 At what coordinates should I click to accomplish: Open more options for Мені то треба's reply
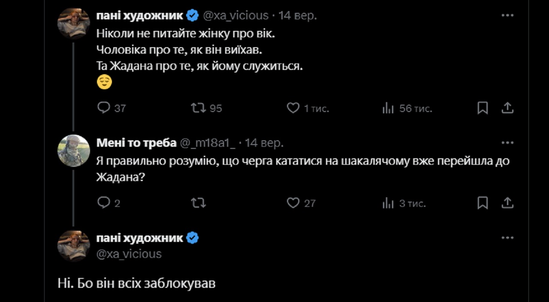click(507, 143)
